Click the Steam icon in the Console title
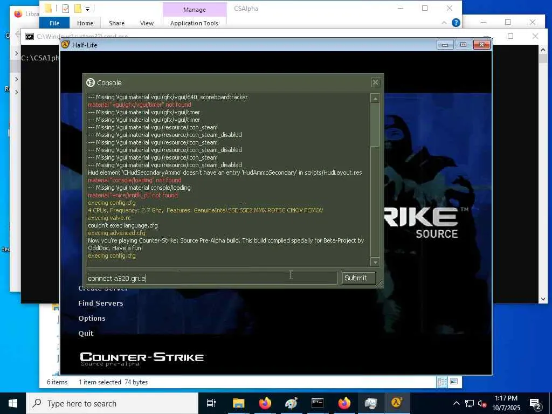The height and width of the screenshot is (414, 552). point(91,82)
